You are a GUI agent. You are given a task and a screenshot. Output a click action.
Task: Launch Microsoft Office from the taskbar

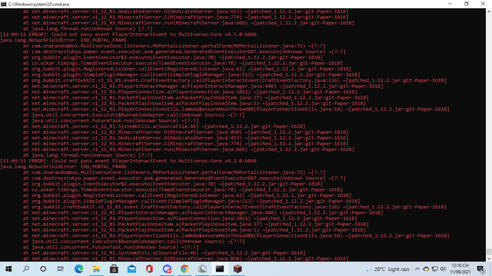point(149,269)
